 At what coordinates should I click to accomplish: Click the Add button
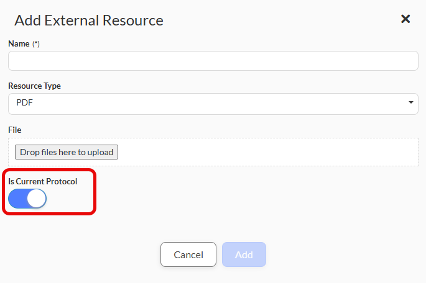point(244,254)
